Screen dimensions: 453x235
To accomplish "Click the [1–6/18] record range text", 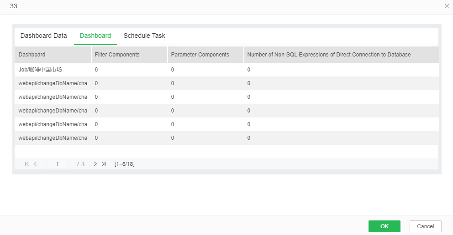I will click(125, 164).
